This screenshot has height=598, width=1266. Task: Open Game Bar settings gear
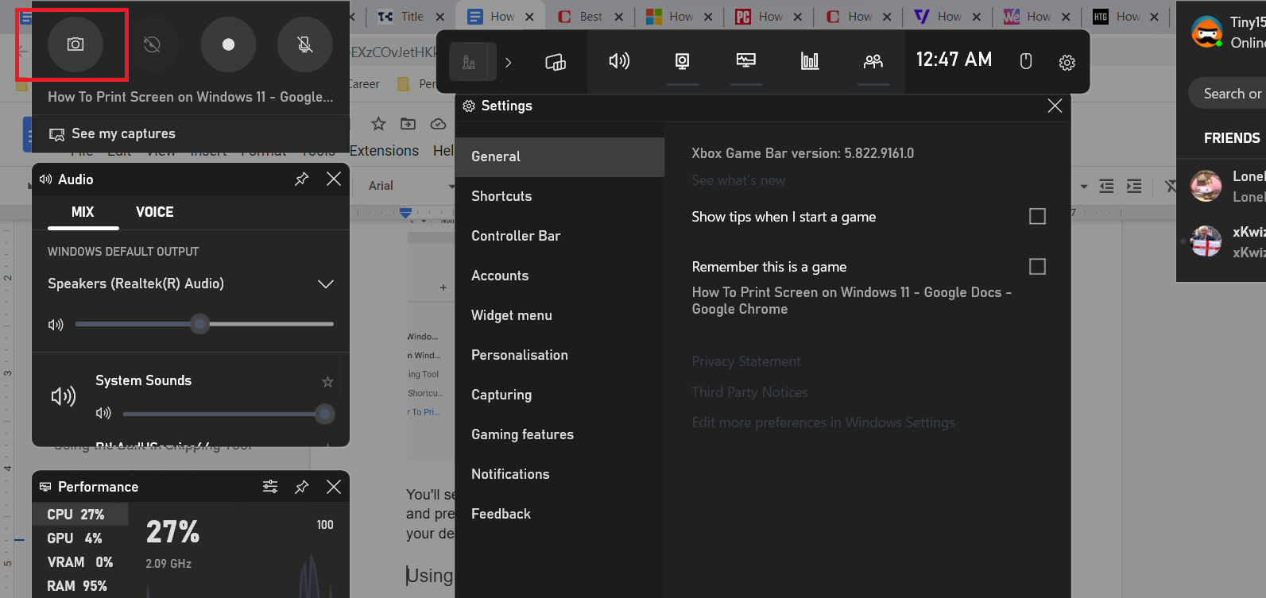1067,62
